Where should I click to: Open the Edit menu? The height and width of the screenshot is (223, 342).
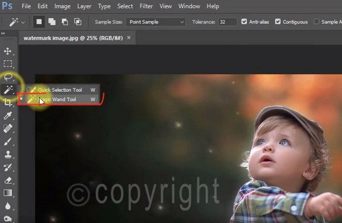43,6
